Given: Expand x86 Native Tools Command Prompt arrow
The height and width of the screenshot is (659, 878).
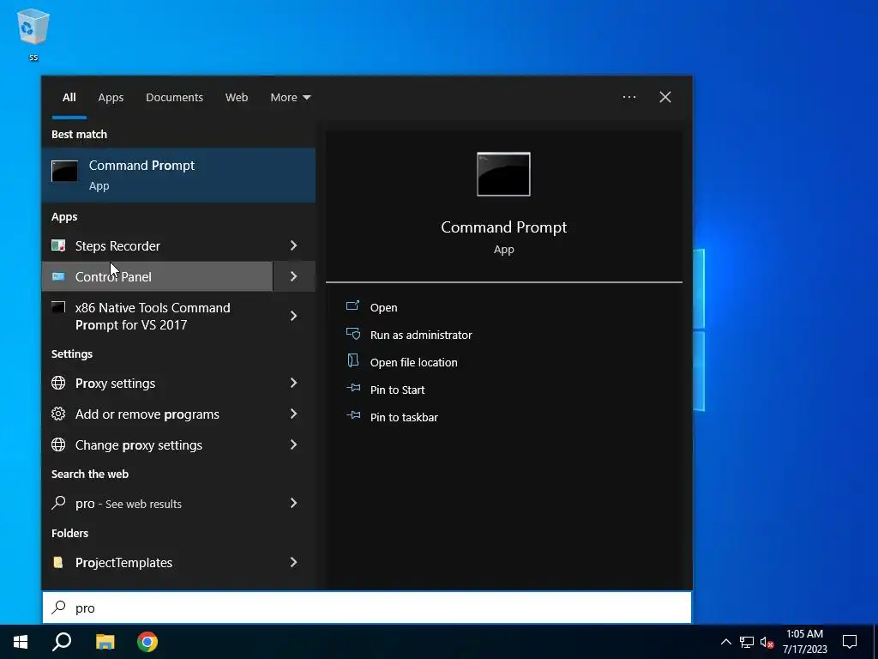Looking at the screenshot, I should [293, 316].
